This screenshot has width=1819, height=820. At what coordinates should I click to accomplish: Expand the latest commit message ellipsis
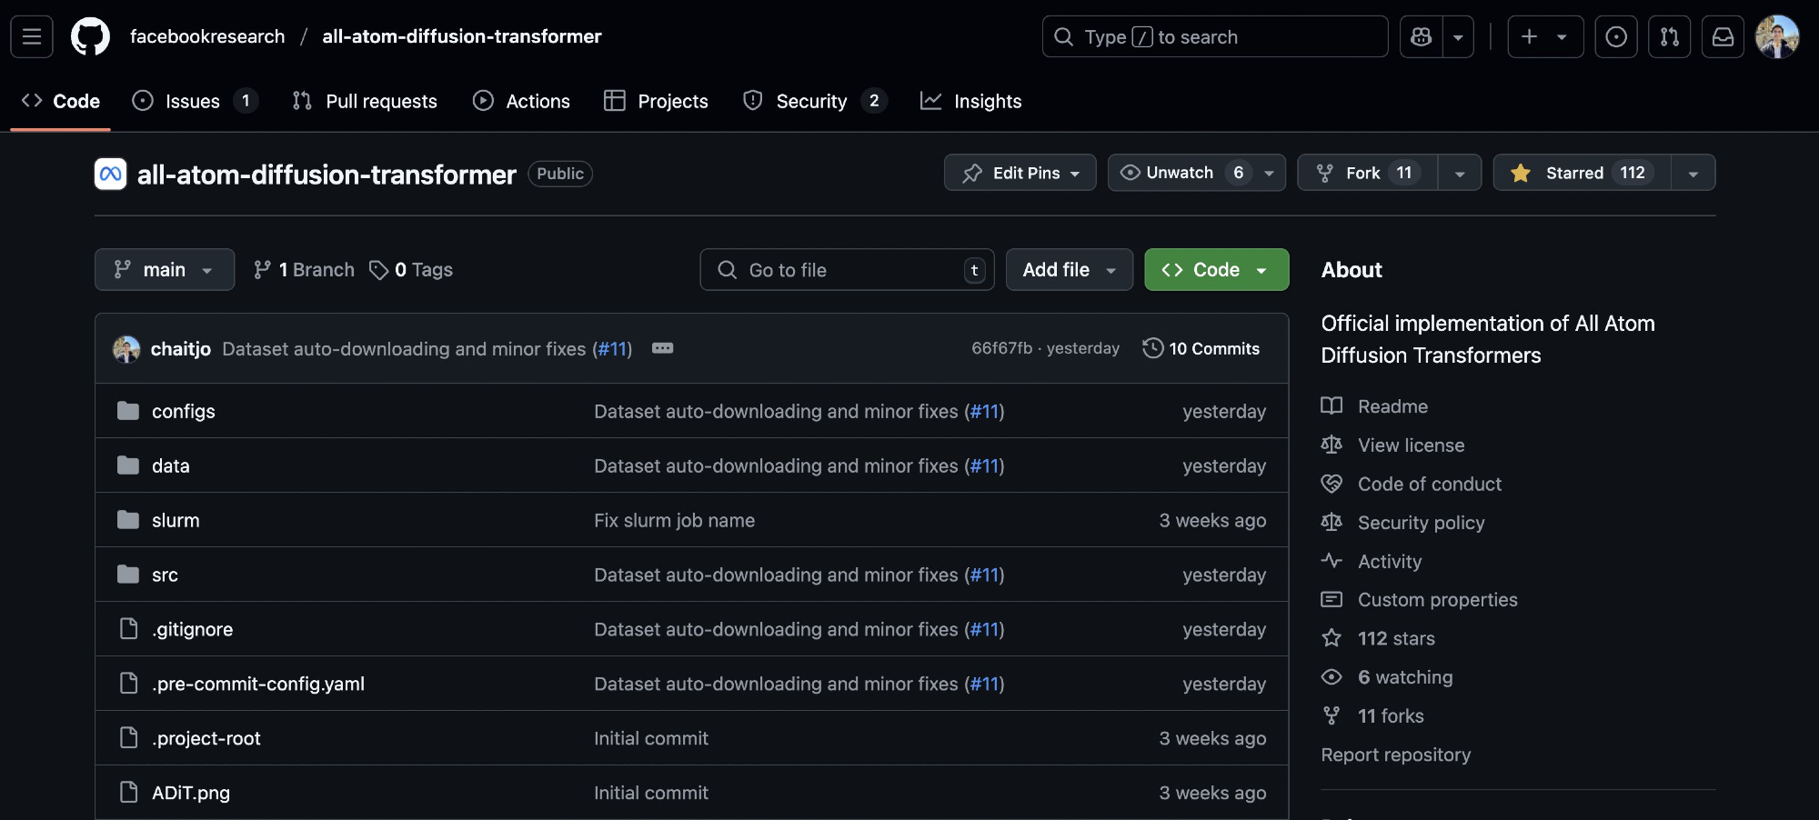click(x=662, y=348)
